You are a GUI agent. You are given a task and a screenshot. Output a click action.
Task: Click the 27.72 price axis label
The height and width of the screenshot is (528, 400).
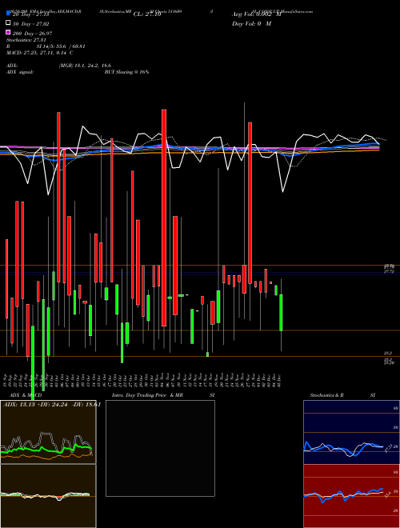click(389, 271)
